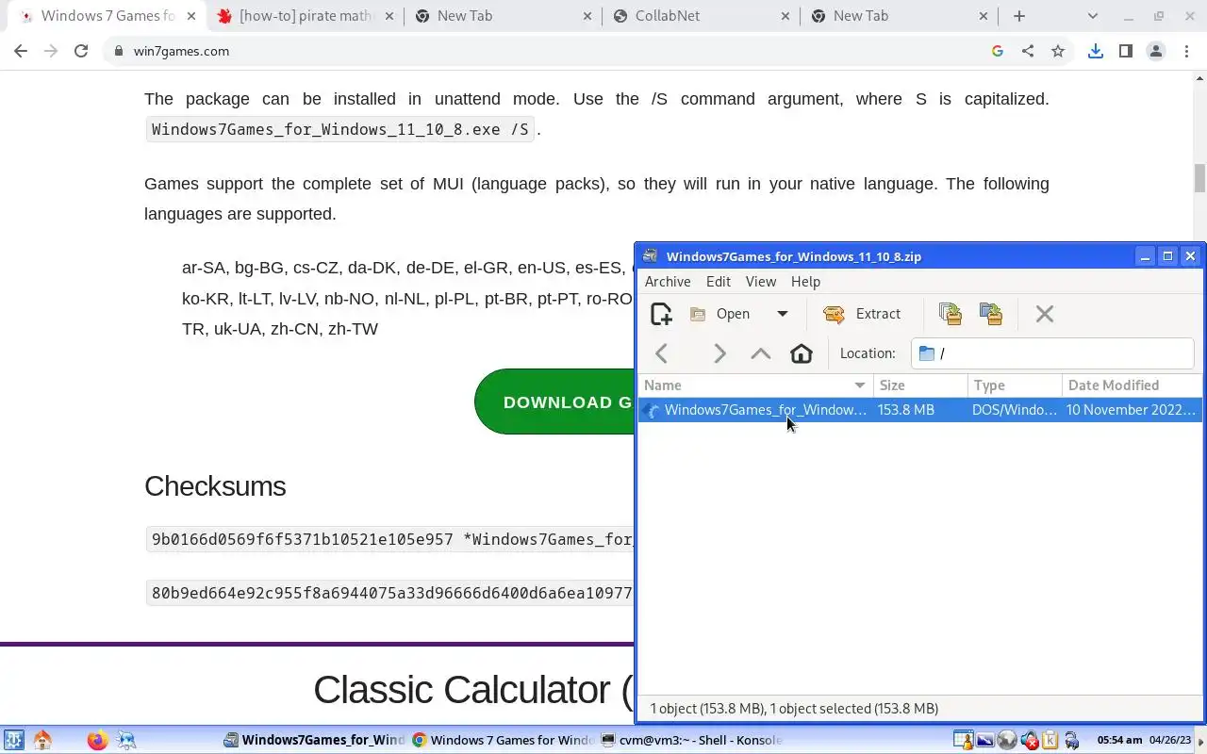Select the Windows7Games_for_Window... file row
Image resolution: width=1207 pixels, height=754 pixels.
tap(920, 410)
